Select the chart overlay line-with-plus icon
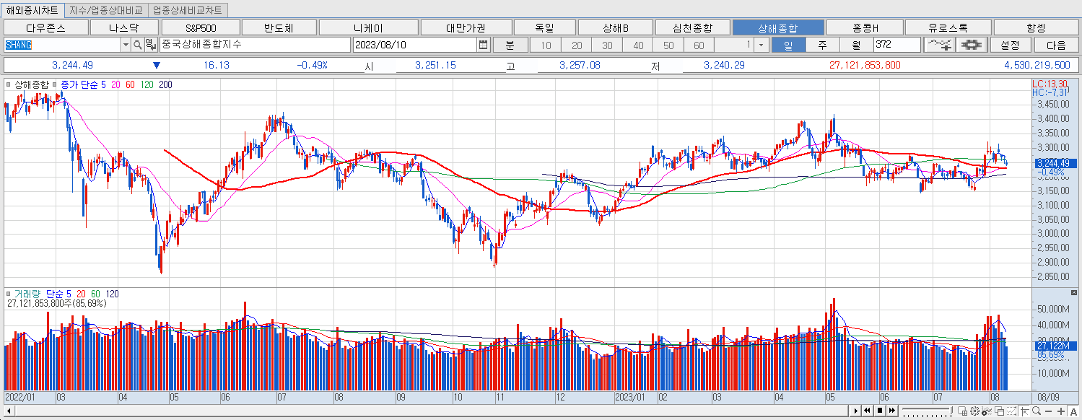The image size is (1082, 420). point(941,44)
